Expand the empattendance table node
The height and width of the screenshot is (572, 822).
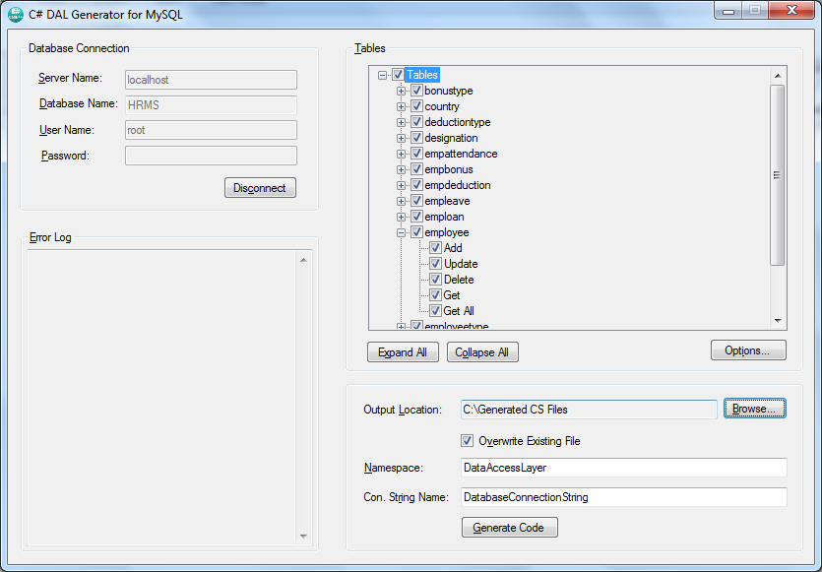pos(400,154)
